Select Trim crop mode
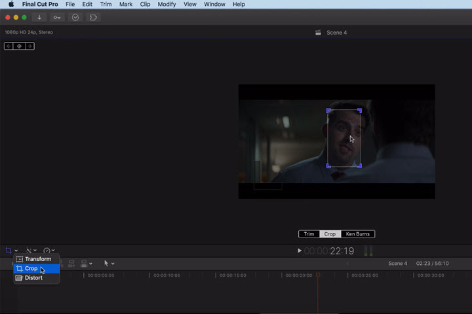472x314 pixels. pos(309,234)
